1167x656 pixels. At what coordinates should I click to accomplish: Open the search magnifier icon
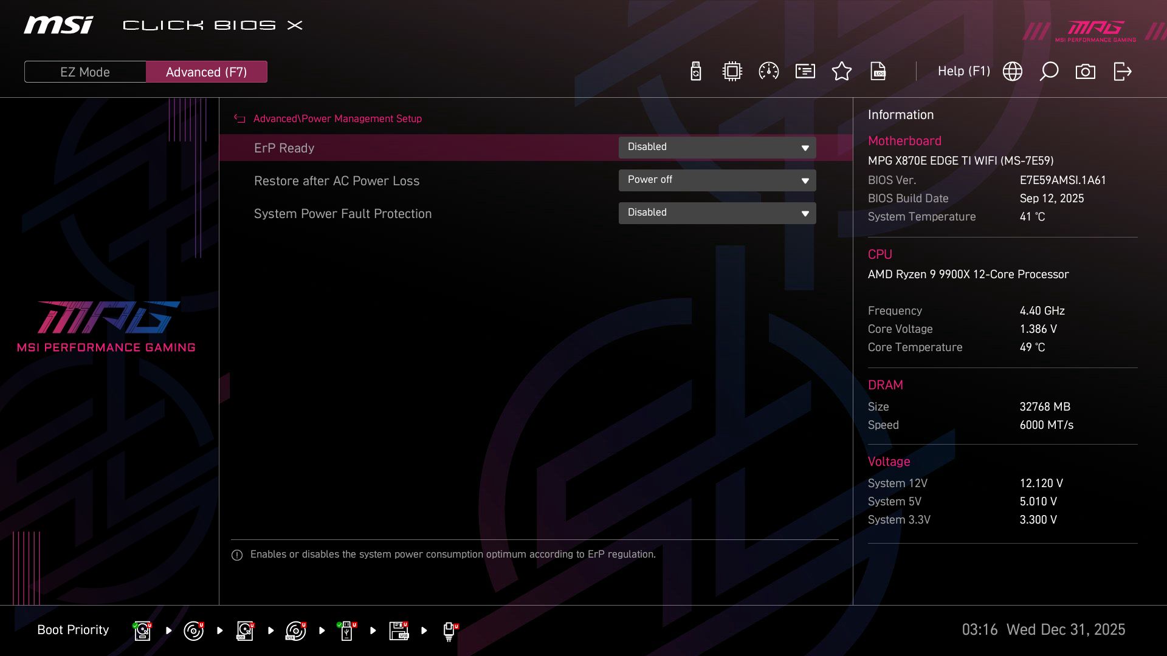tap(1049, 71)
